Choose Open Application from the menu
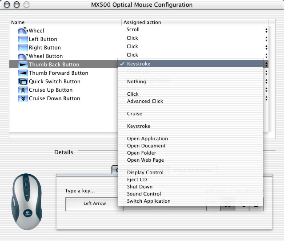Viewport: 284px width, 241px height. pos(190,139)
